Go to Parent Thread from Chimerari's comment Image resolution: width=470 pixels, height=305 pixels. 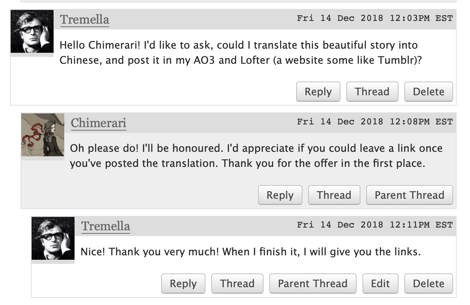(410, 195)
